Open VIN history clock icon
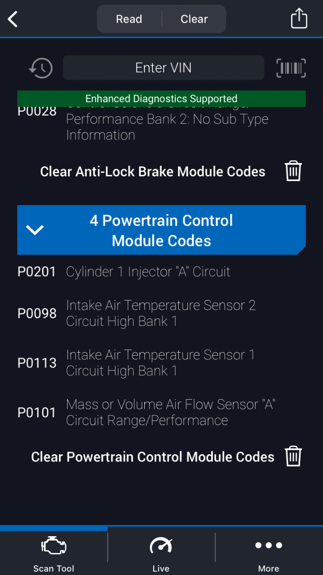The width and height of the screenshot is (323, 575). 40,68
